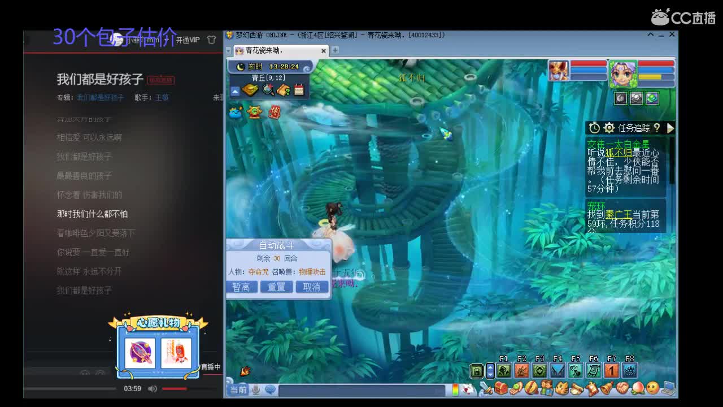Open the tab list dropdown arrow
Screen dimensions: 723x407
point(229,51)
